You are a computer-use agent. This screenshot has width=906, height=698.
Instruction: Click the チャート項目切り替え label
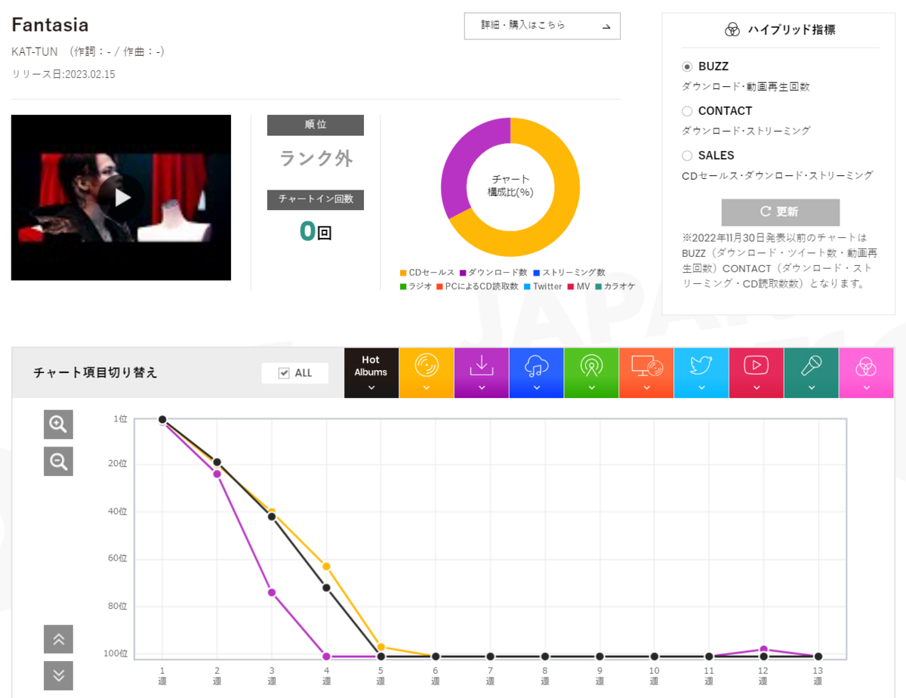[95, 373]
